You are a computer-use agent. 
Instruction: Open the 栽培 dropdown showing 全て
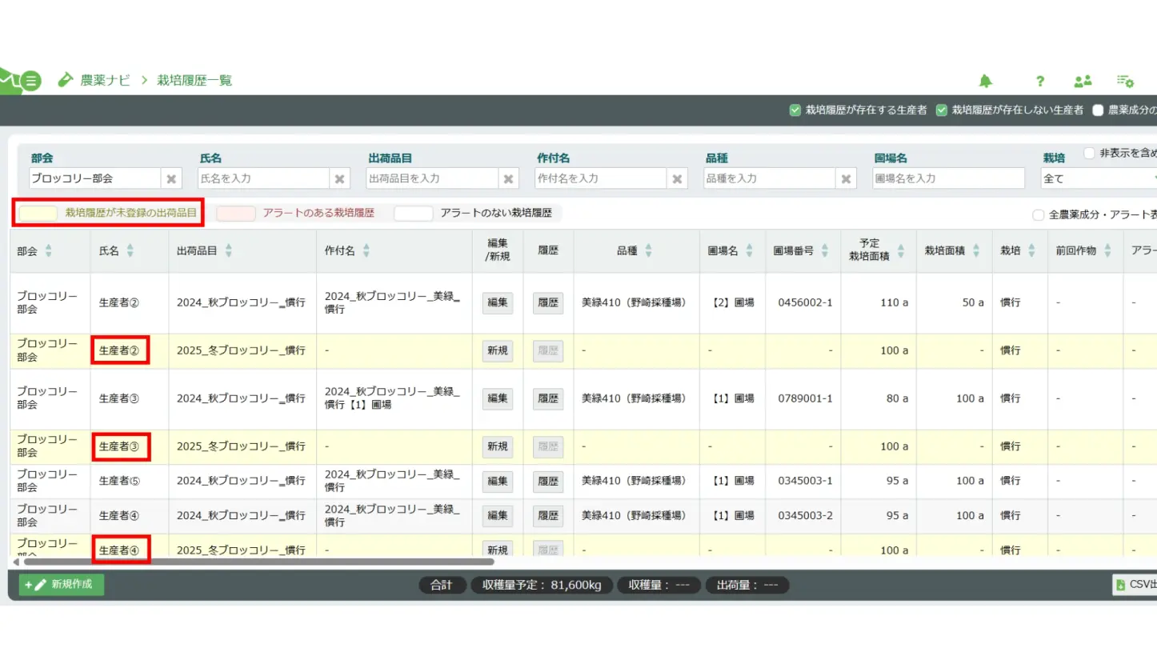[1098, 178]
